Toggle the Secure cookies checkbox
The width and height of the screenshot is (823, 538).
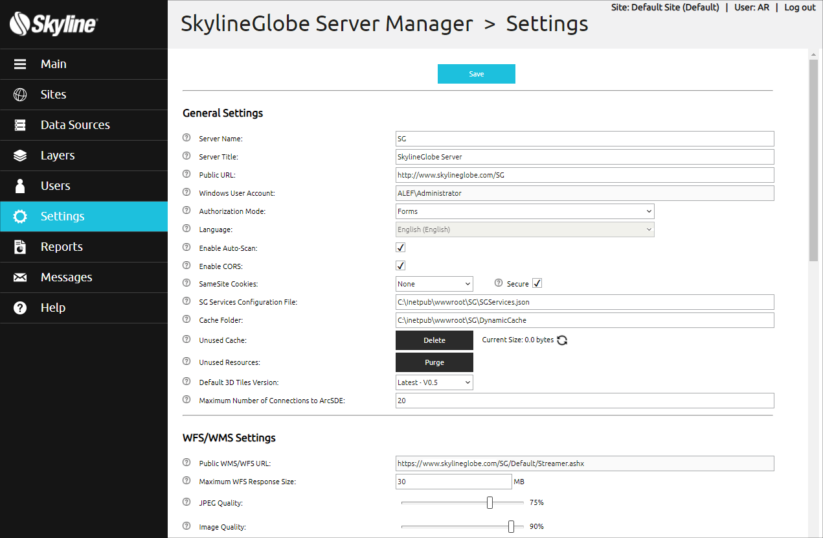(537, 283)
